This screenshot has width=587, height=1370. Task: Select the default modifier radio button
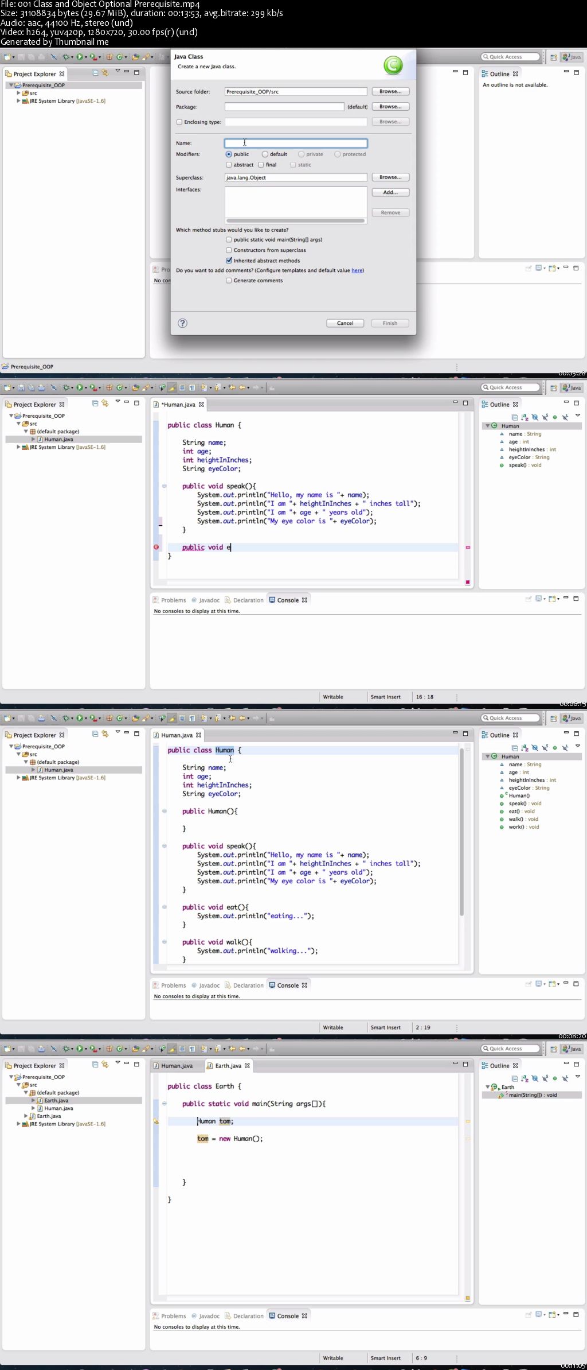click(x=265, y=154)
